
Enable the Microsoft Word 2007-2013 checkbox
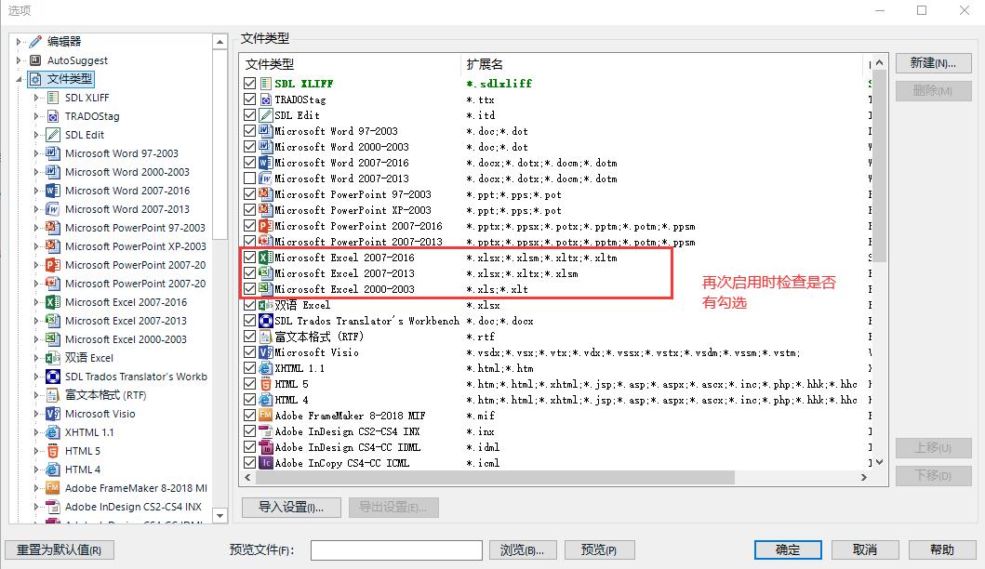[x=251, y=178]
